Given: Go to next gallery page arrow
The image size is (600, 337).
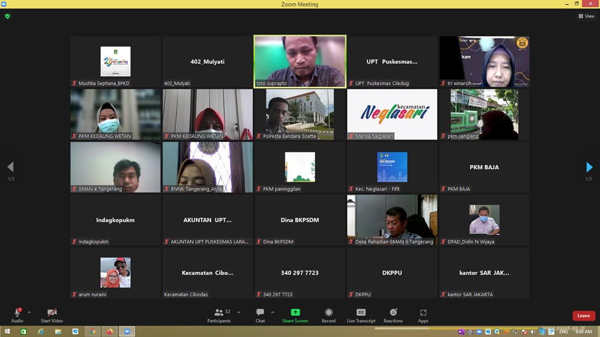Looking at the screenshot, I should pyautogui.click(x=589, y=167).
